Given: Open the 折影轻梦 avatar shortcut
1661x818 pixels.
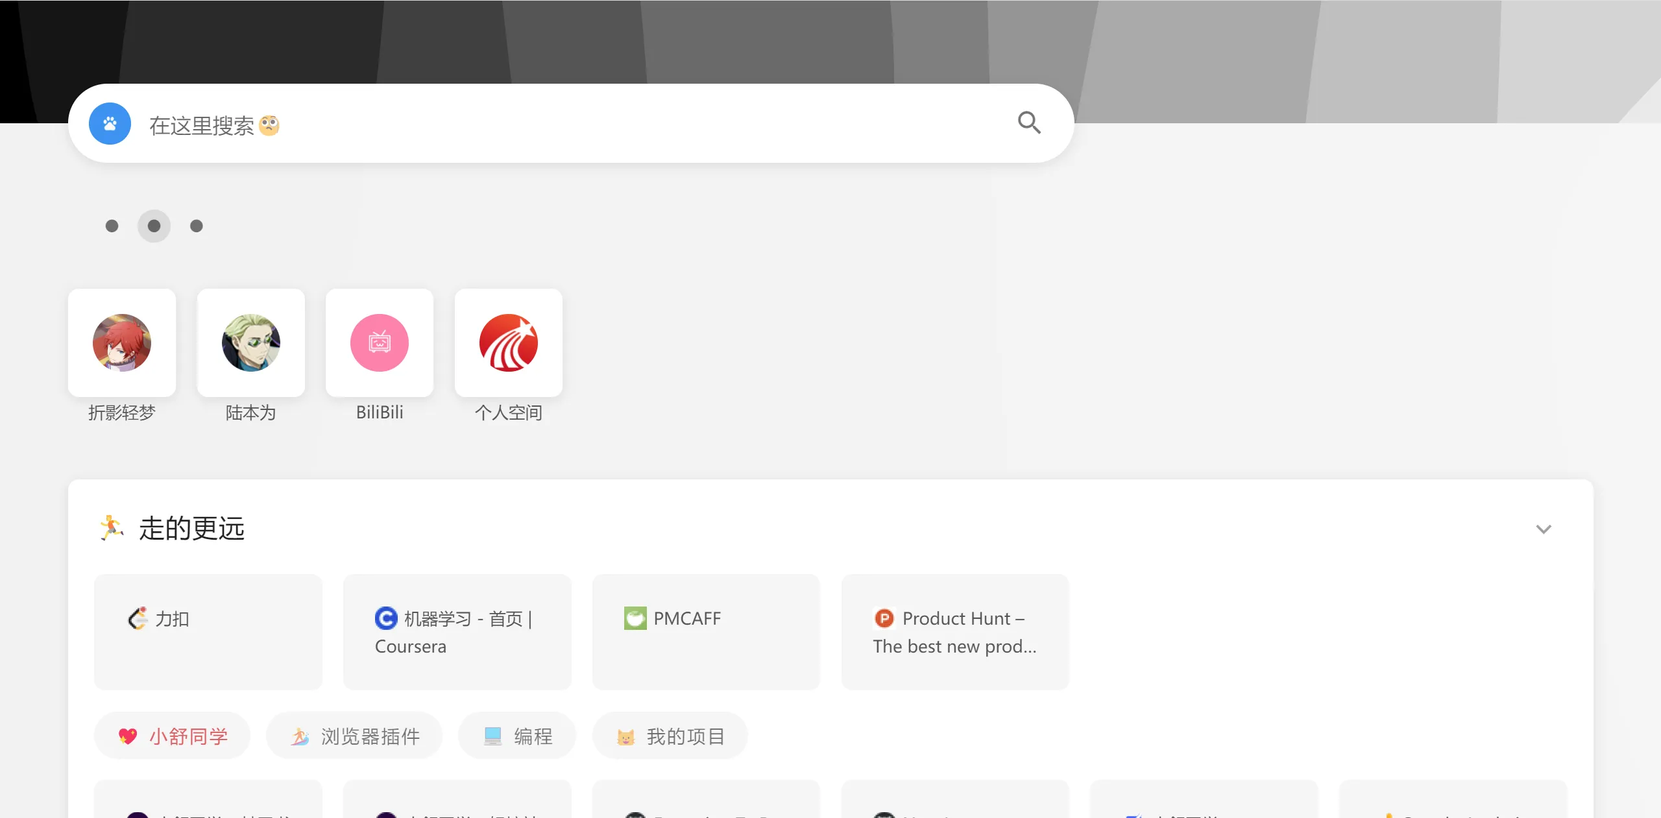Looking at the screenshot, I should coord(121,343).
